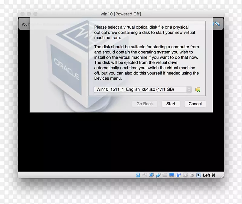Click the network adapters status icon
Image resolution: width=242 pixels, height=204 pixels.
pos(151,175)
